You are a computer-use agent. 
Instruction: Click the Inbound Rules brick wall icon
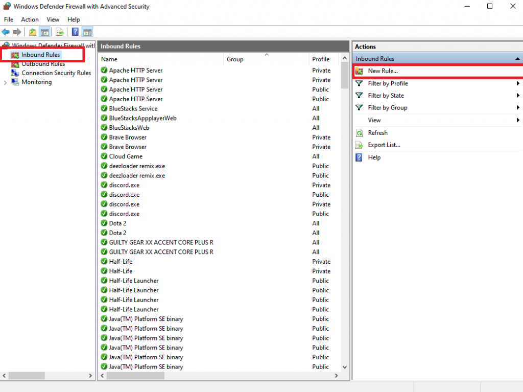pyautogui.click(x=15, y=55)
